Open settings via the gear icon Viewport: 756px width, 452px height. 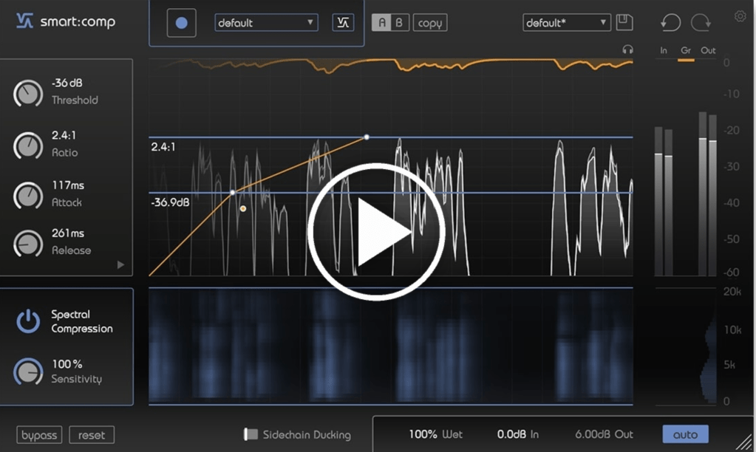pyautogui.click(x=740, y=16)
